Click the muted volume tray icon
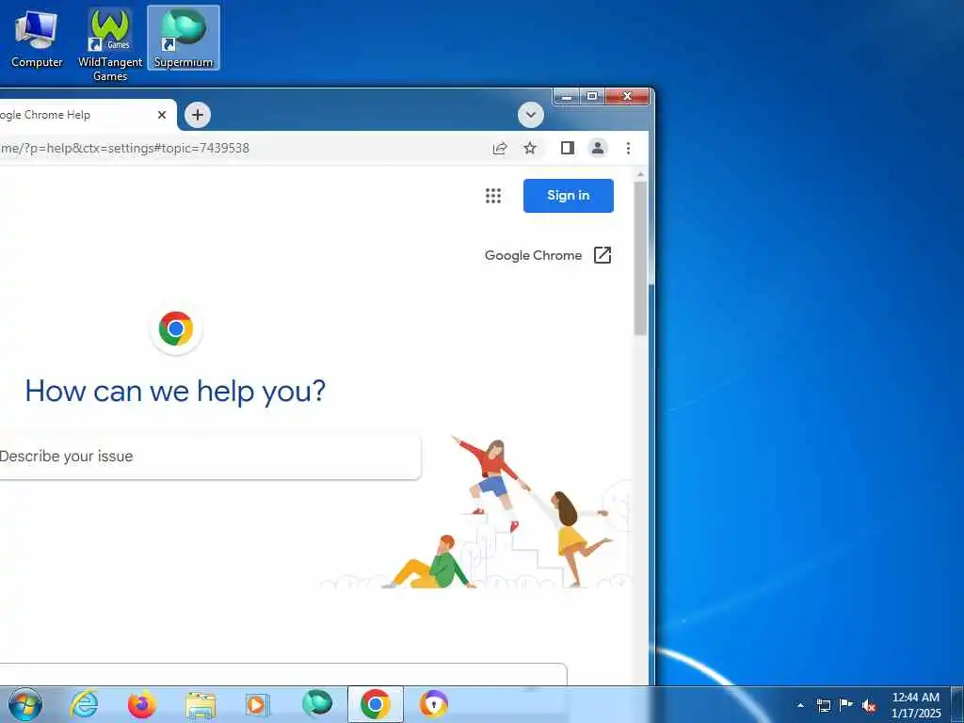The height and width of the screenshot is (723, 964). click(x=869, y=705)
